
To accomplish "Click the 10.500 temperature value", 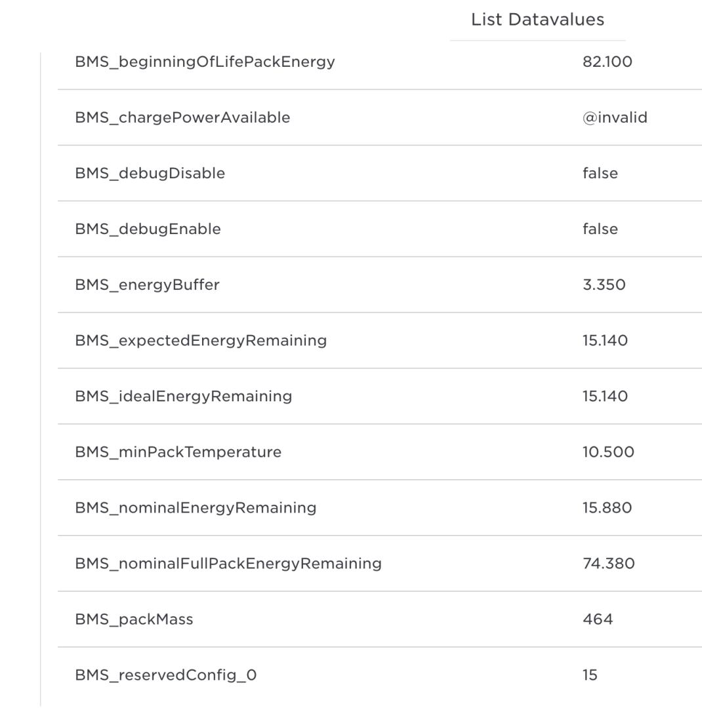I will point(608,452).
